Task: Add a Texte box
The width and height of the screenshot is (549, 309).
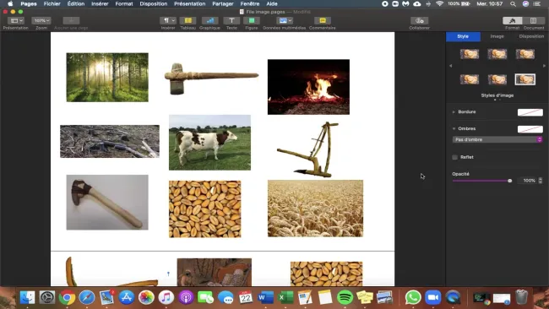Action: click(231, 20)
